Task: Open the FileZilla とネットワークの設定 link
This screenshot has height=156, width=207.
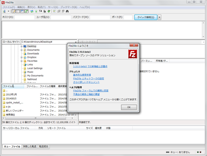Action: [x=88, y=79]
